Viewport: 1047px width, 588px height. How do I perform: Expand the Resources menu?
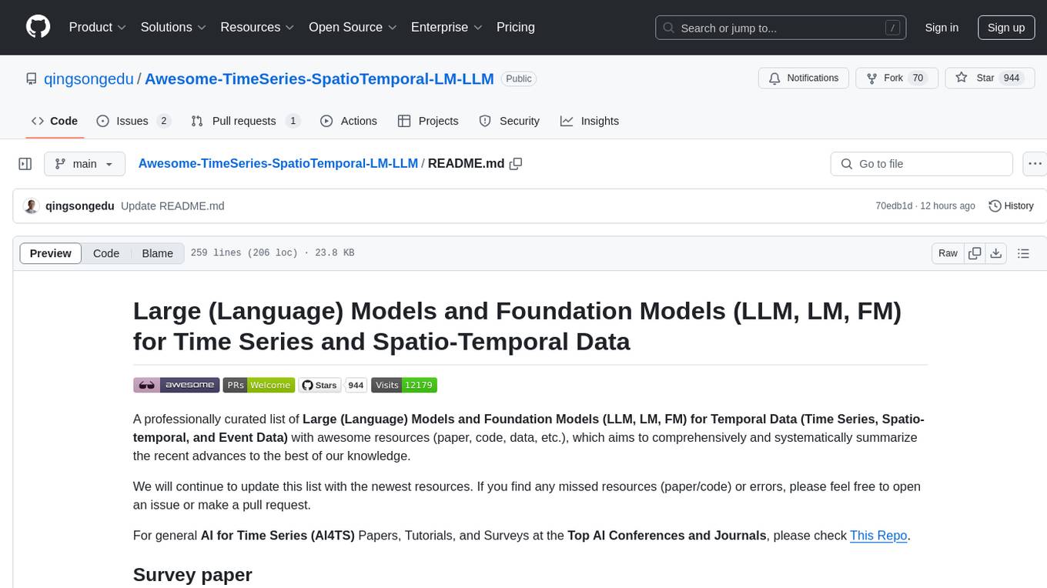257,27
